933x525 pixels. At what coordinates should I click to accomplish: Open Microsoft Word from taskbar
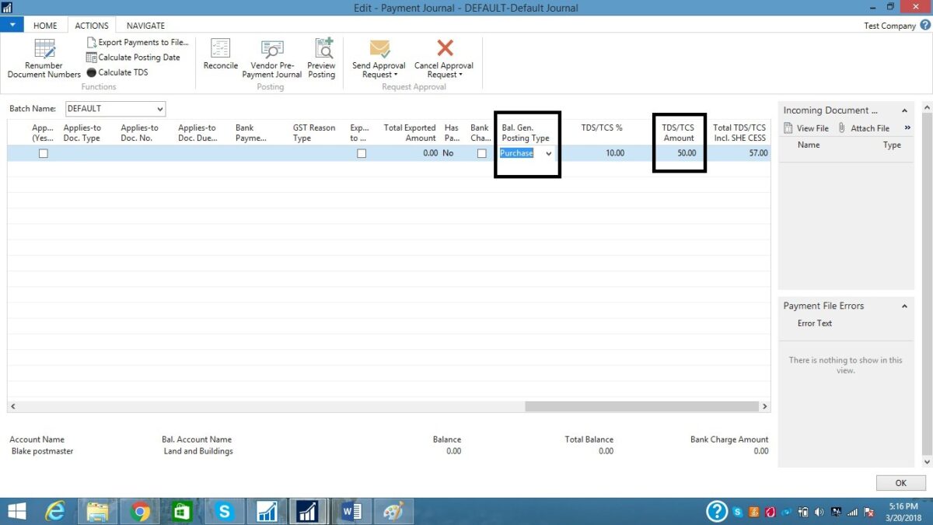click(x=351, y=511)
